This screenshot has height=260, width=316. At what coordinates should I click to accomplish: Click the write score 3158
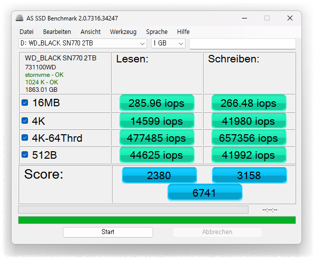coord(249,175)
